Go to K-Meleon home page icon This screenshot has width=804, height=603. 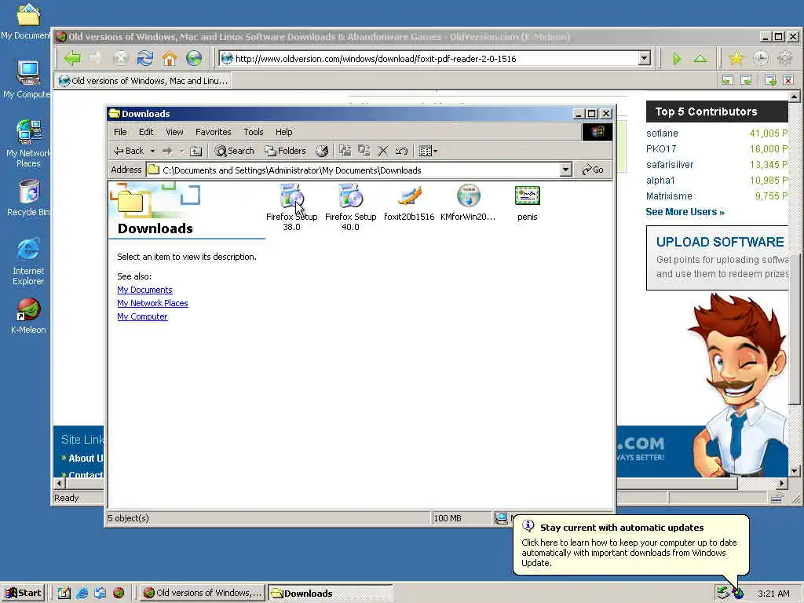tap(170, 58)
